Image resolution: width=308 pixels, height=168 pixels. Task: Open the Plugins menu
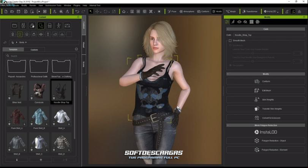point(77,5)
